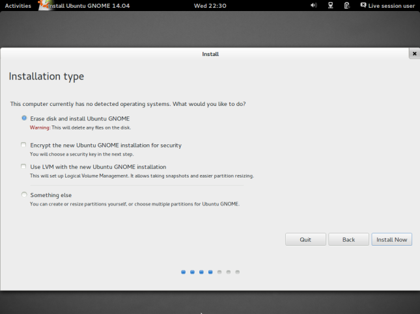
Task: Select Erase disk and install Ubuntu GNOME
Action: pos(24,118)
